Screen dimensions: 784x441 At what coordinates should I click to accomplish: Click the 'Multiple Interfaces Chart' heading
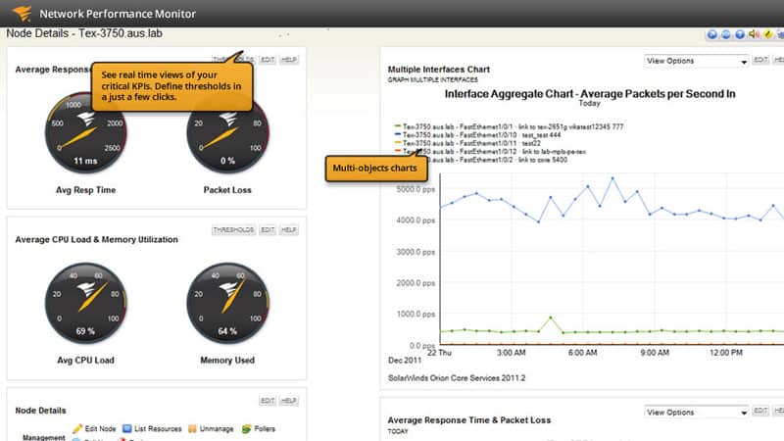click(438, 70)
